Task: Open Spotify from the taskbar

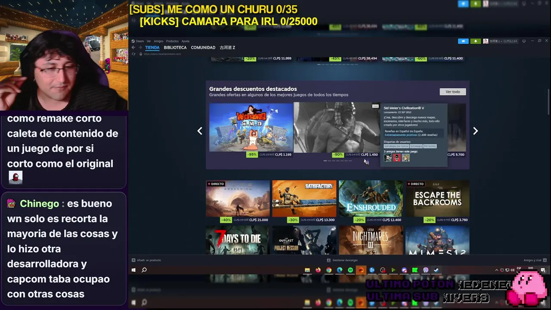Action: coord(350,270)
